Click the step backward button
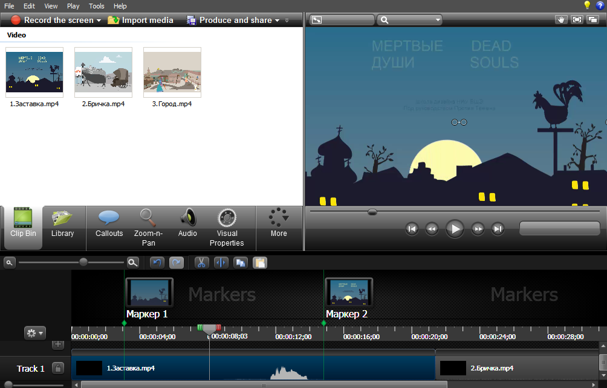607x388 pixels. point(432,229)
